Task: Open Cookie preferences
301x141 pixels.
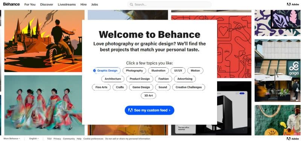Action: (93, 139)
